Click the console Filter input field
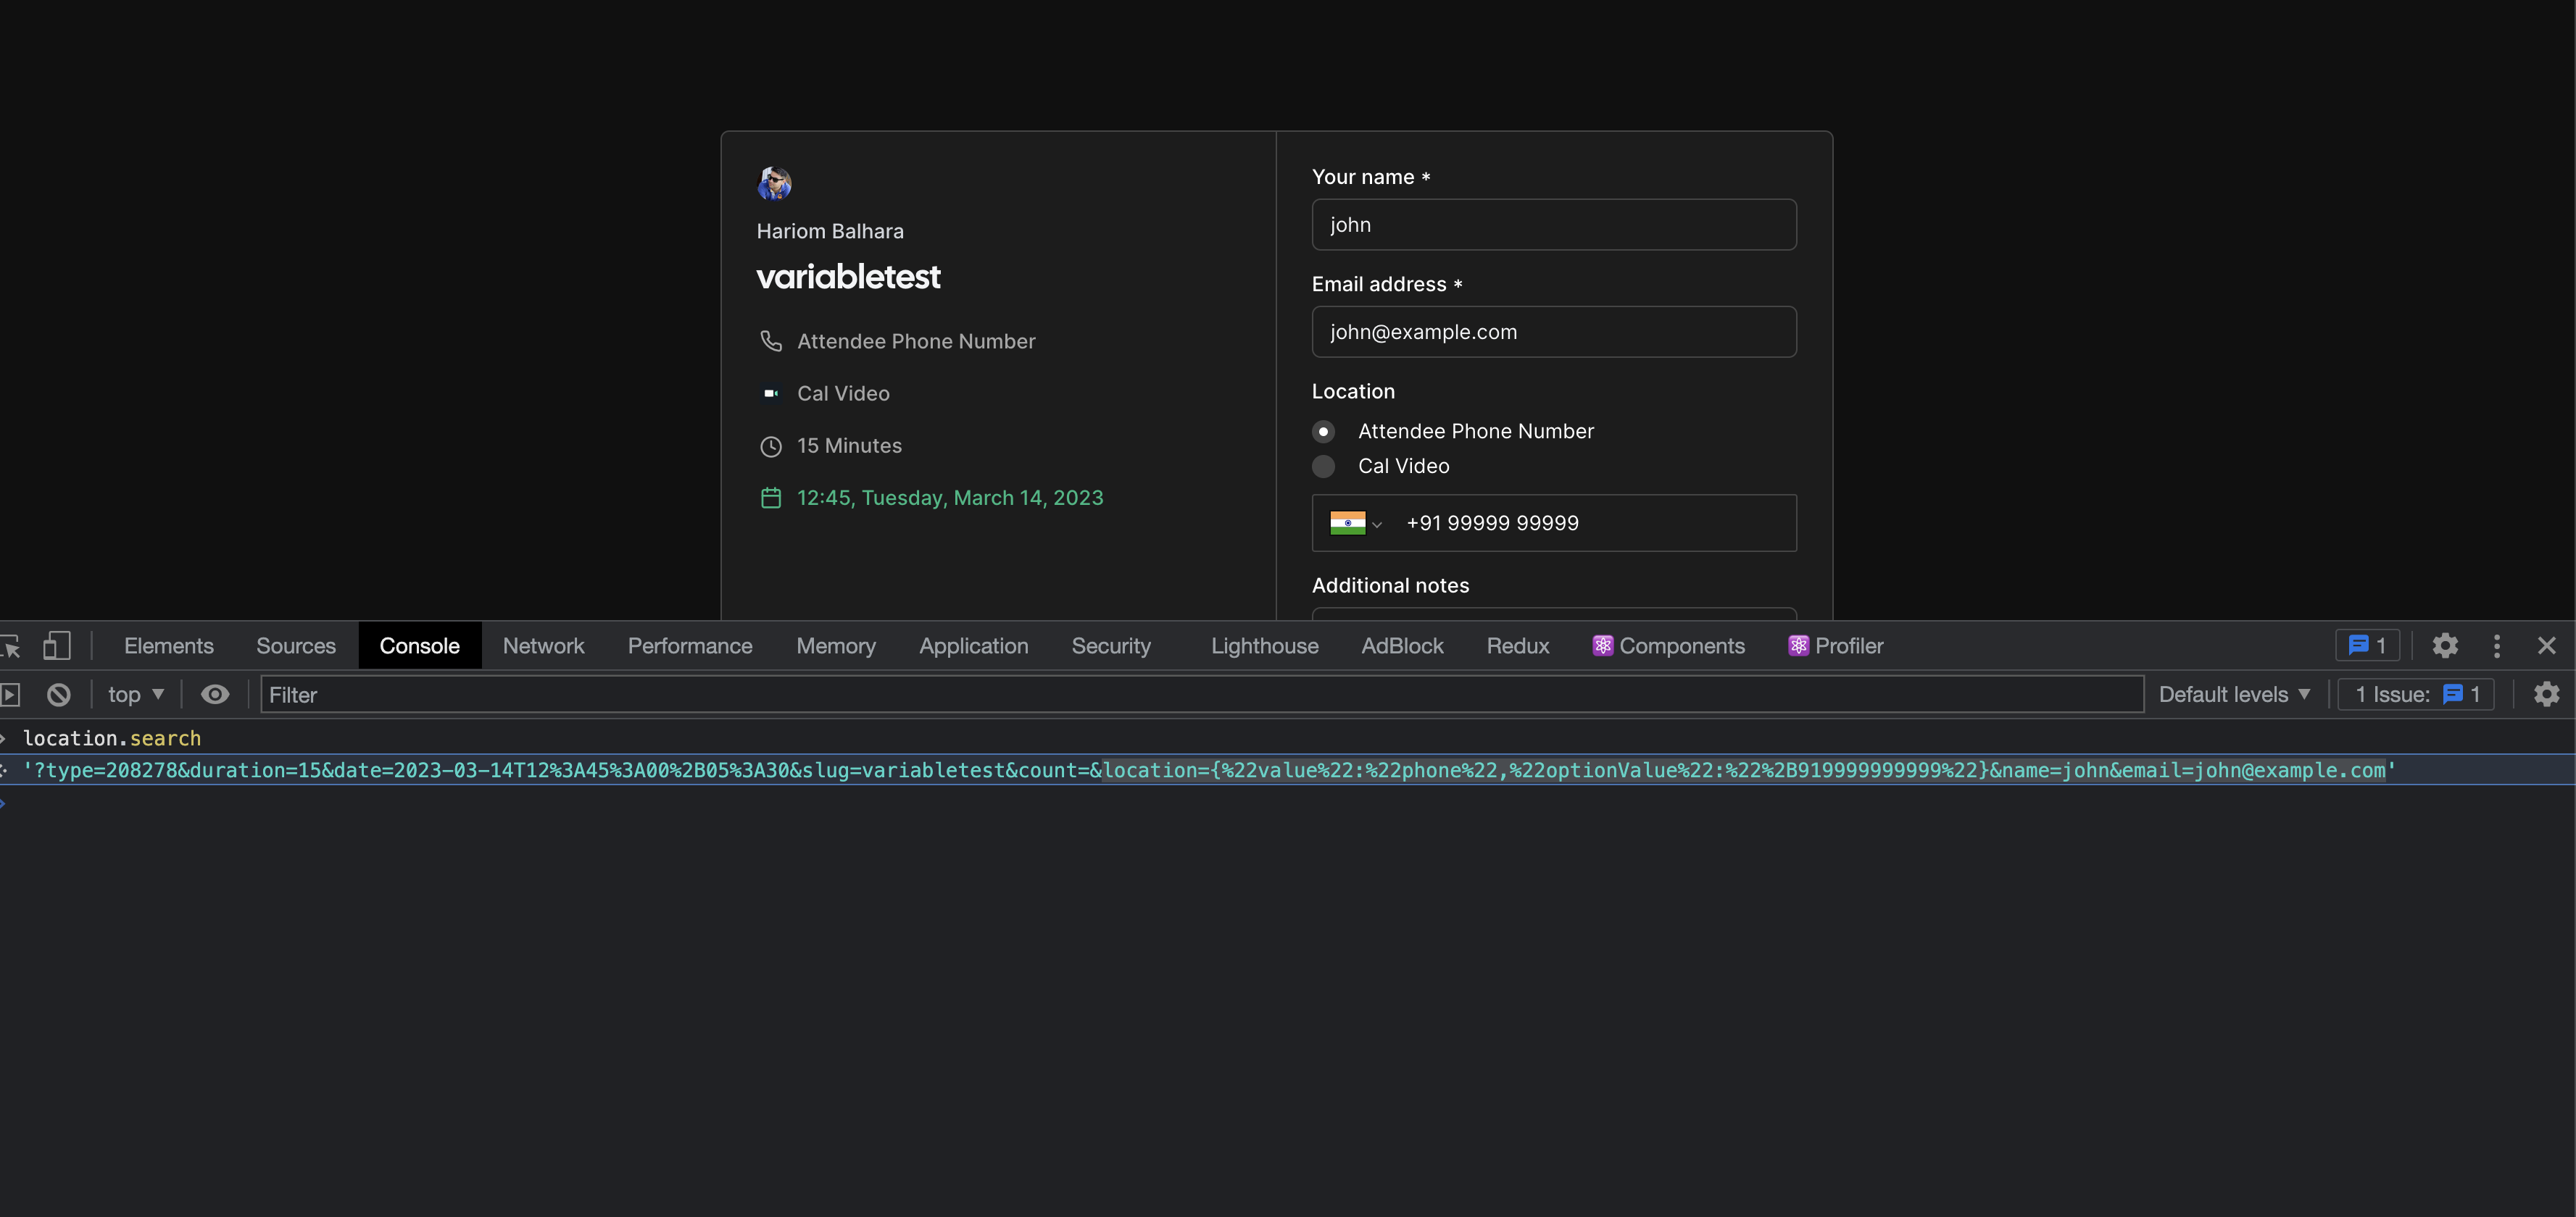Viewport: 2576px width, 1217px height. click(700, 695)
